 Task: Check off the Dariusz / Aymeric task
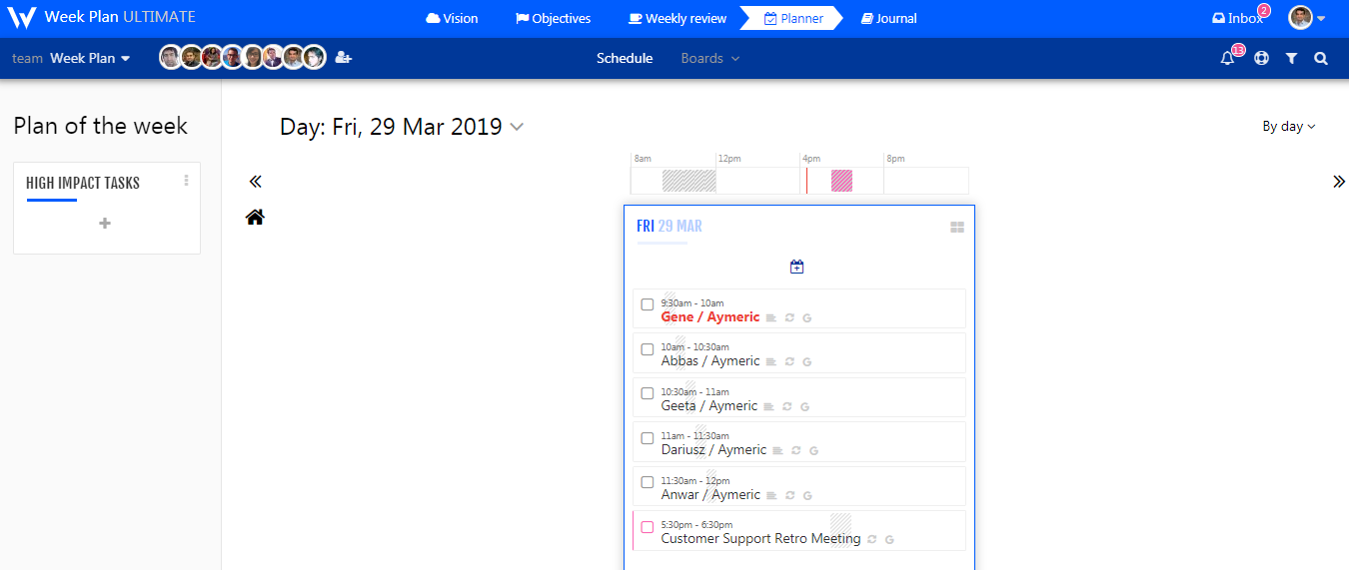(x=648, y=438)
